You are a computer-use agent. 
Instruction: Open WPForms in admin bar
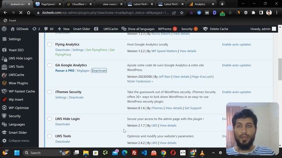[167, 29]
